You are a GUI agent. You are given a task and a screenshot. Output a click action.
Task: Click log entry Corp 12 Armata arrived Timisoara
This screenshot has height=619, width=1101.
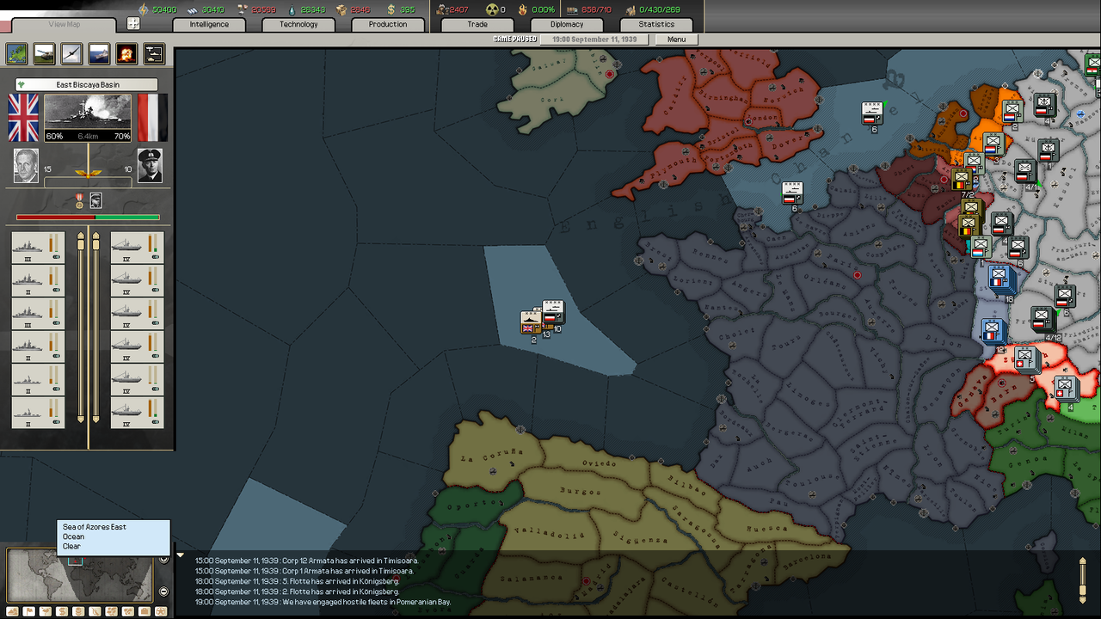coord(306,561)
